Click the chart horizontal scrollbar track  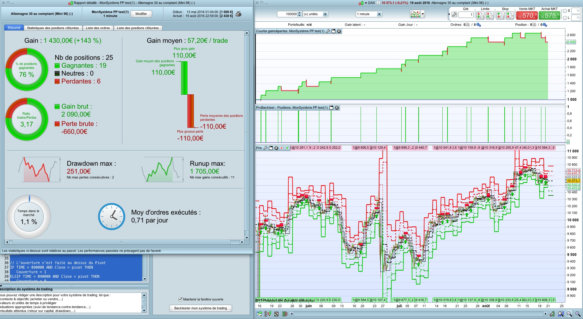coord(419,314)
